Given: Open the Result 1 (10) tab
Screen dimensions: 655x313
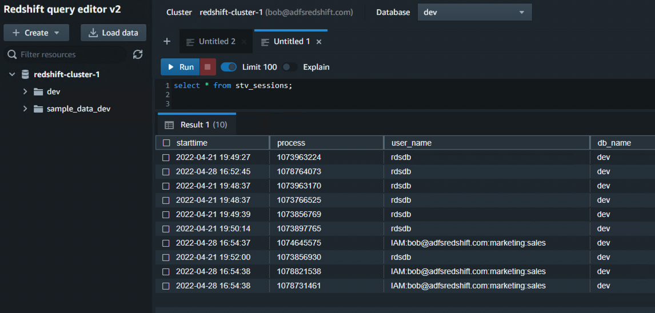Looking at the screenshot, I should coord(197,125).
